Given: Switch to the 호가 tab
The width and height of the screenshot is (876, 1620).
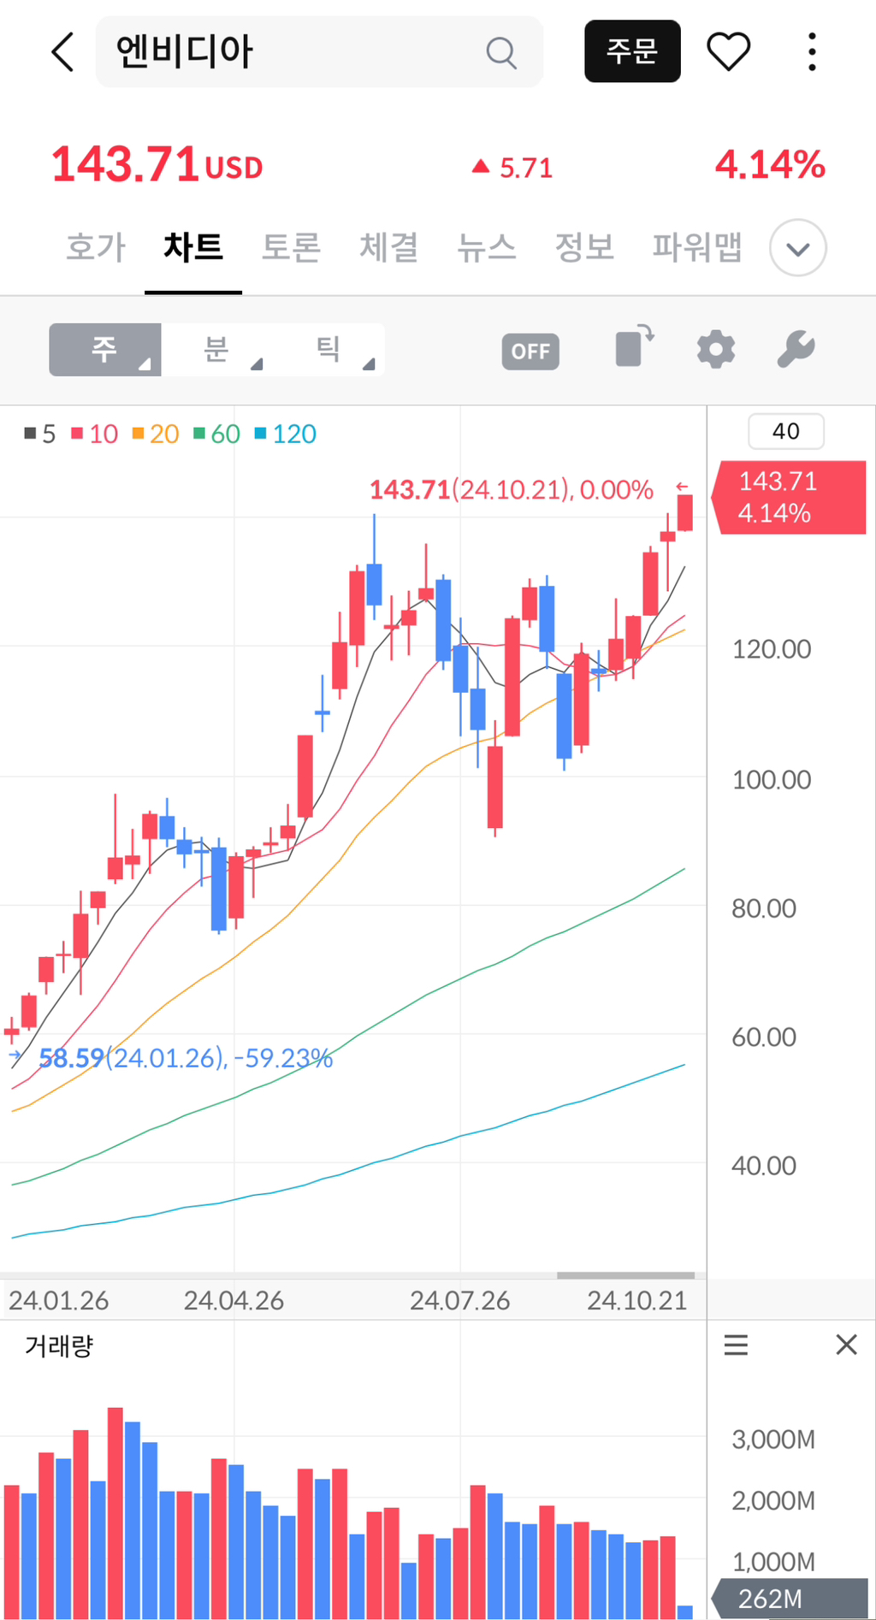Looking at the screenshot, I should click(x=96, y=248).
